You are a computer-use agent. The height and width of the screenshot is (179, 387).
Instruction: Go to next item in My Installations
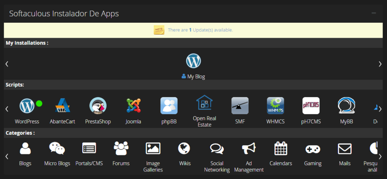click(x=380, y=64)
